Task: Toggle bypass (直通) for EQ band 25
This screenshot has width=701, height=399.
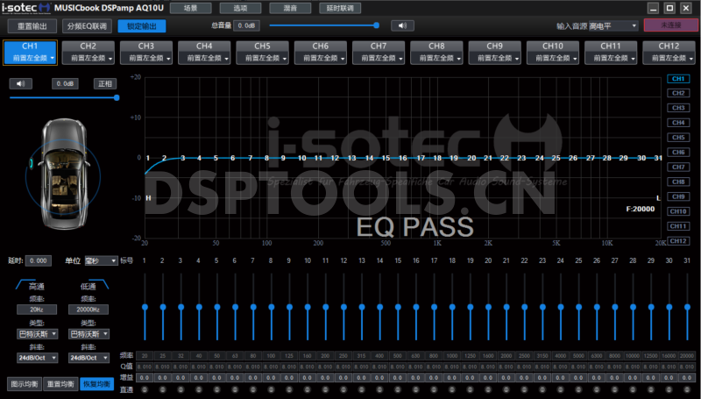Action: point(578,390)
